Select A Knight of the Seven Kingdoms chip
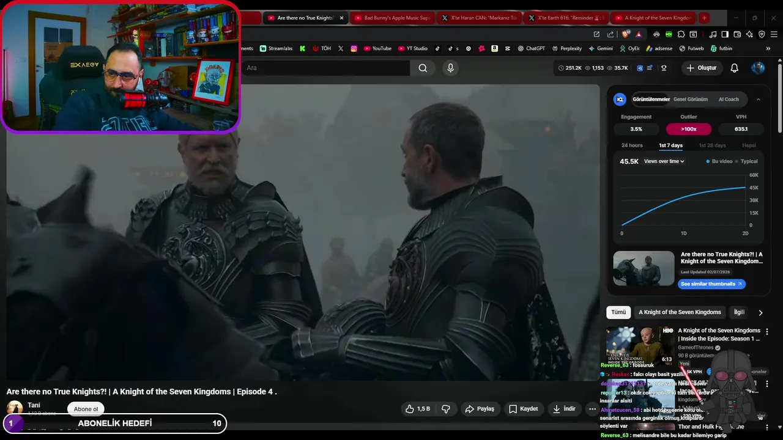The image size is (783, 440). pyautogui.click(x=680, y=312)
